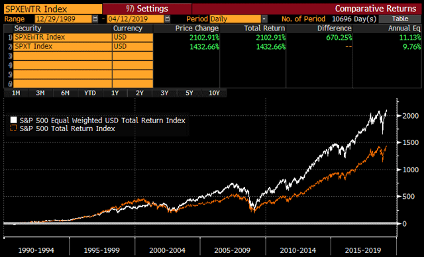Expand the Period dropdown arrow
Image resolution: width=424 pixels, height=257 pixels.
264,19
